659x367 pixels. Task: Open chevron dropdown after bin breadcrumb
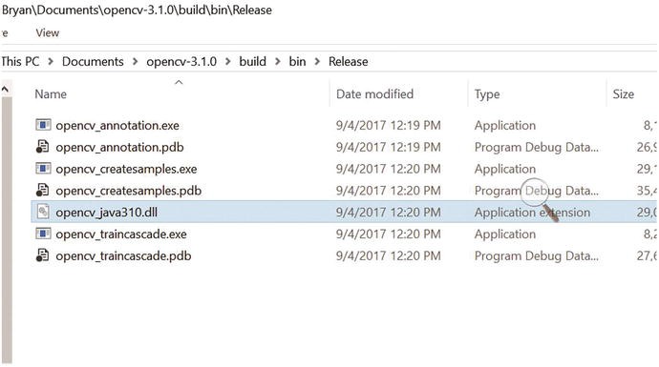tap(317, 62)
